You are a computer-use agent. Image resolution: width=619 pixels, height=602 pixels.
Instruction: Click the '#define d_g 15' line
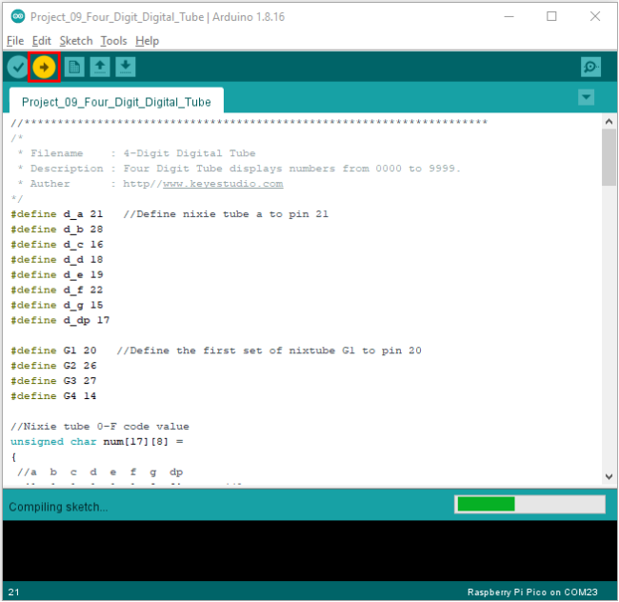click(57, 305)
